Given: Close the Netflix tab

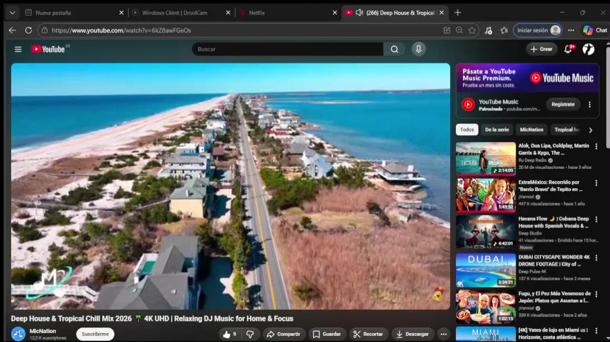Looking at the screenshot, I should point(334,13).
